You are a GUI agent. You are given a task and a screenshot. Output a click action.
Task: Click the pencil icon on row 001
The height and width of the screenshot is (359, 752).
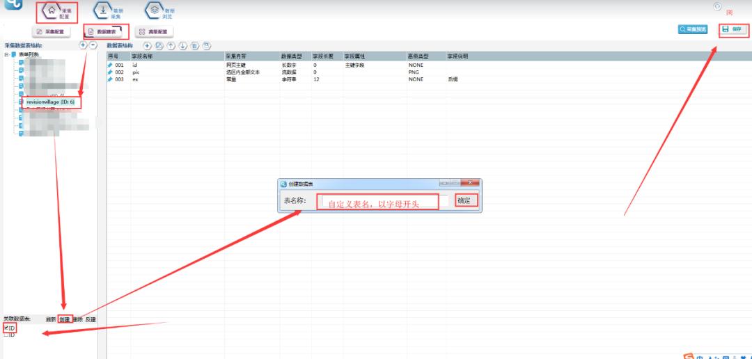point(110,65)
